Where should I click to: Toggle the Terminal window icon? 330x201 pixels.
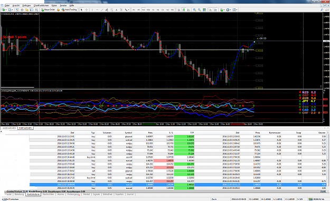click(32, 9)
